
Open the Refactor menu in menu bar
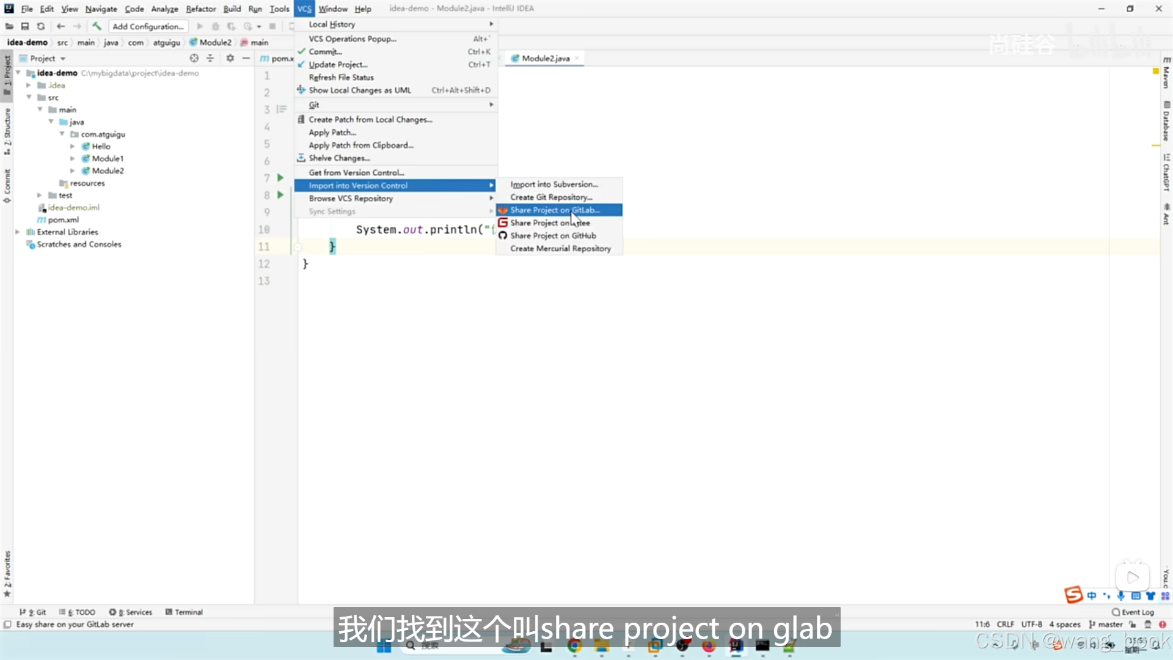point(201,9)
